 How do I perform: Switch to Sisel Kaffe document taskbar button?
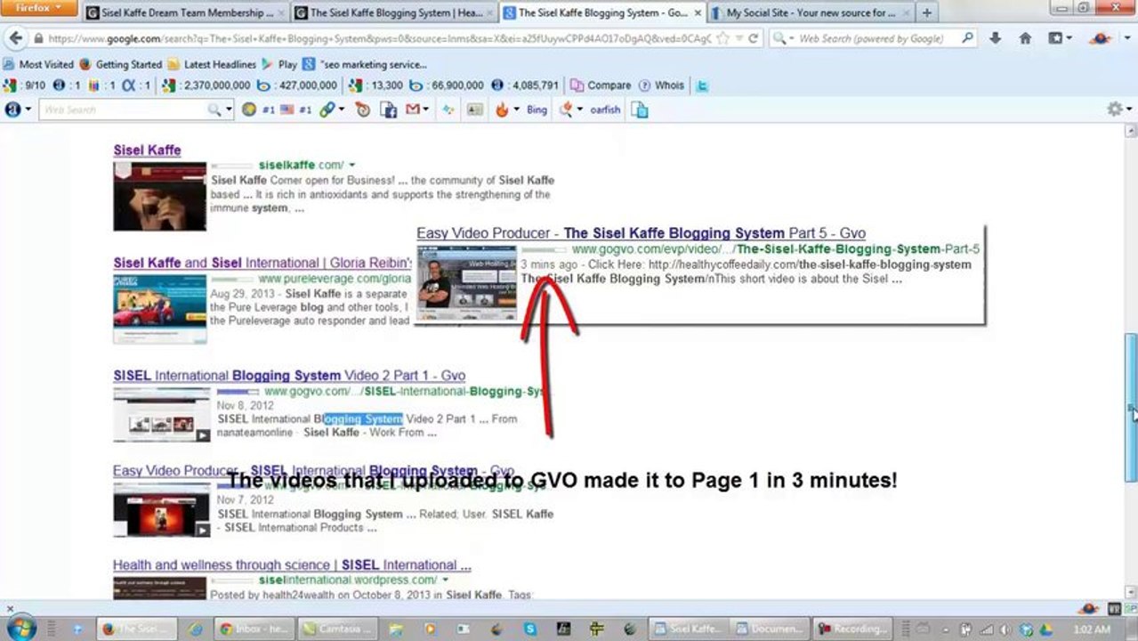(688, 629)
